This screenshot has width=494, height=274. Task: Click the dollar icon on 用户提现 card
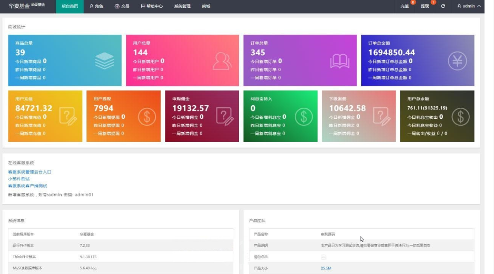pyautogui.click(x=147, y=117)
